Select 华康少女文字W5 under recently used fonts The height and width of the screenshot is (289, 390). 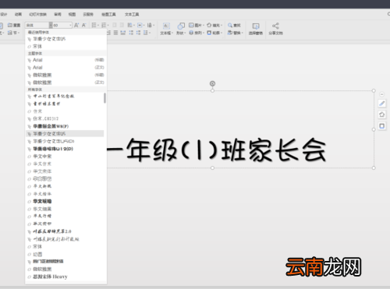point(66,39)
